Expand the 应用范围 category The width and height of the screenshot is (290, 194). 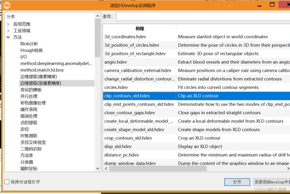pos(8,24)
